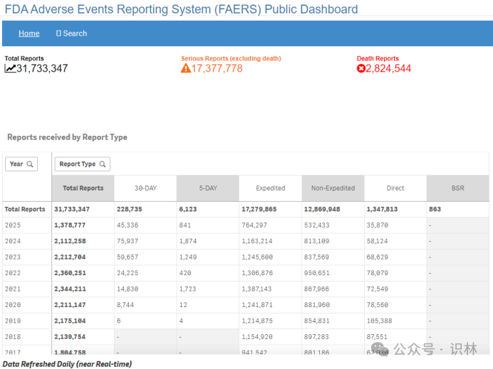Click the FAERS Public Dashboard title
This screenshot has width=493, height=369.
(181, 9)
